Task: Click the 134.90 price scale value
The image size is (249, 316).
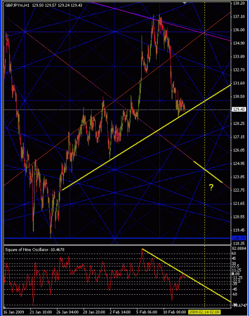Action: [239, 43]
